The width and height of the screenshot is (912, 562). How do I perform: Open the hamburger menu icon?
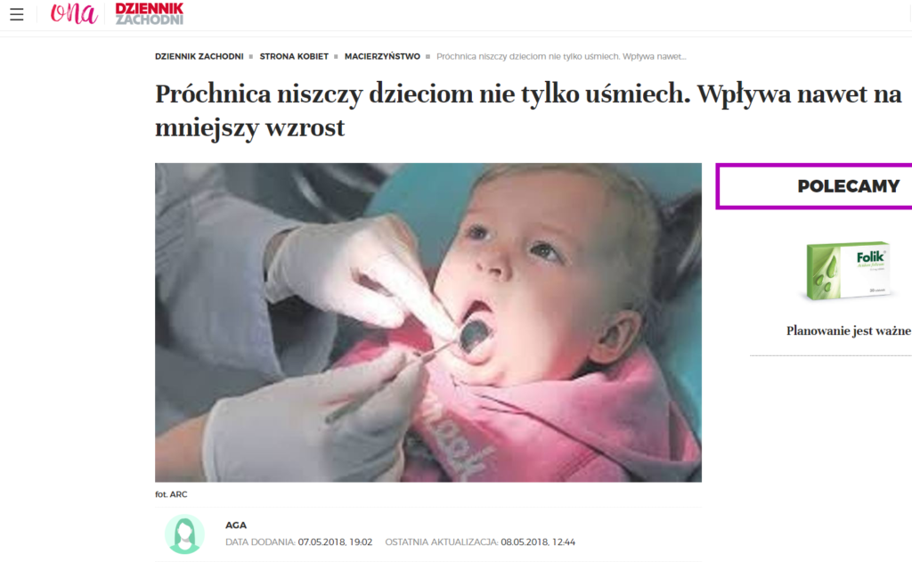tap(17, 14)
